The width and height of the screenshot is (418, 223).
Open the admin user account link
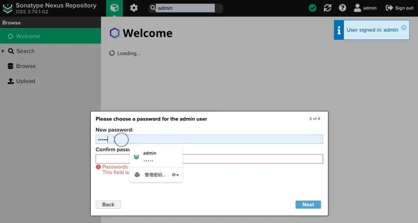click(x=365, y=8)
